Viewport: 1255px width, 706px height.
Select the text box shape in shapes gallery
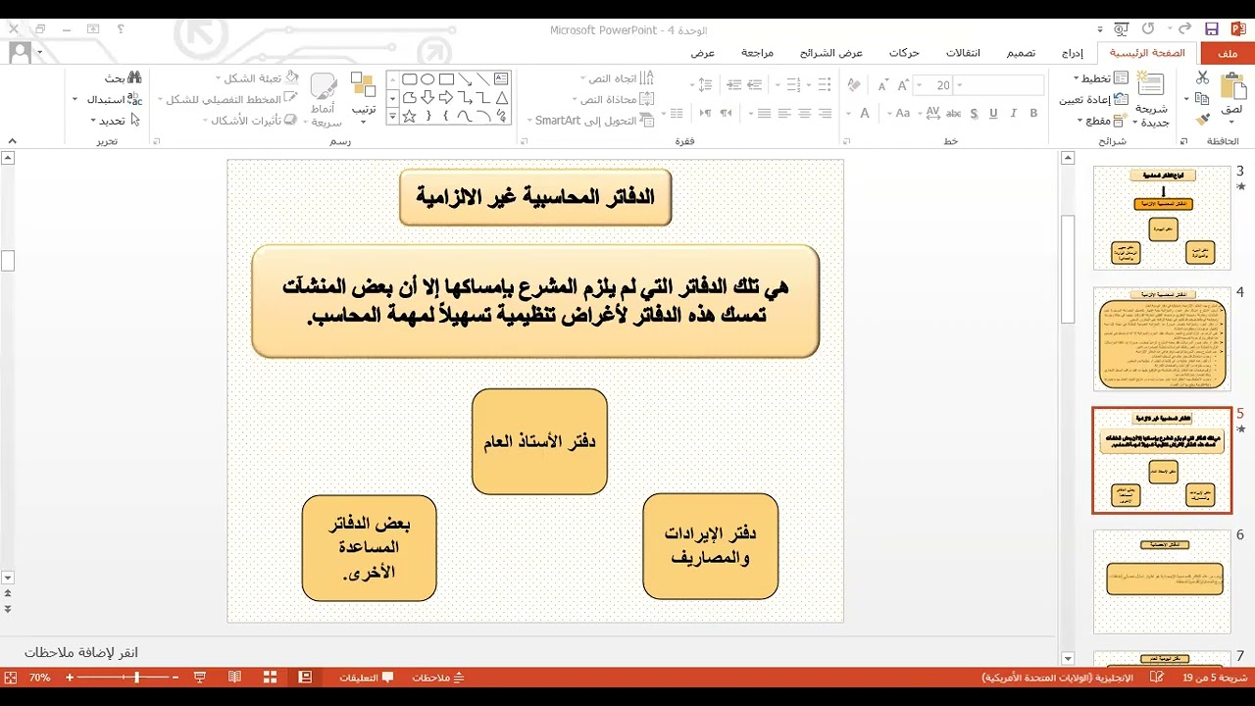click(501, 79)
